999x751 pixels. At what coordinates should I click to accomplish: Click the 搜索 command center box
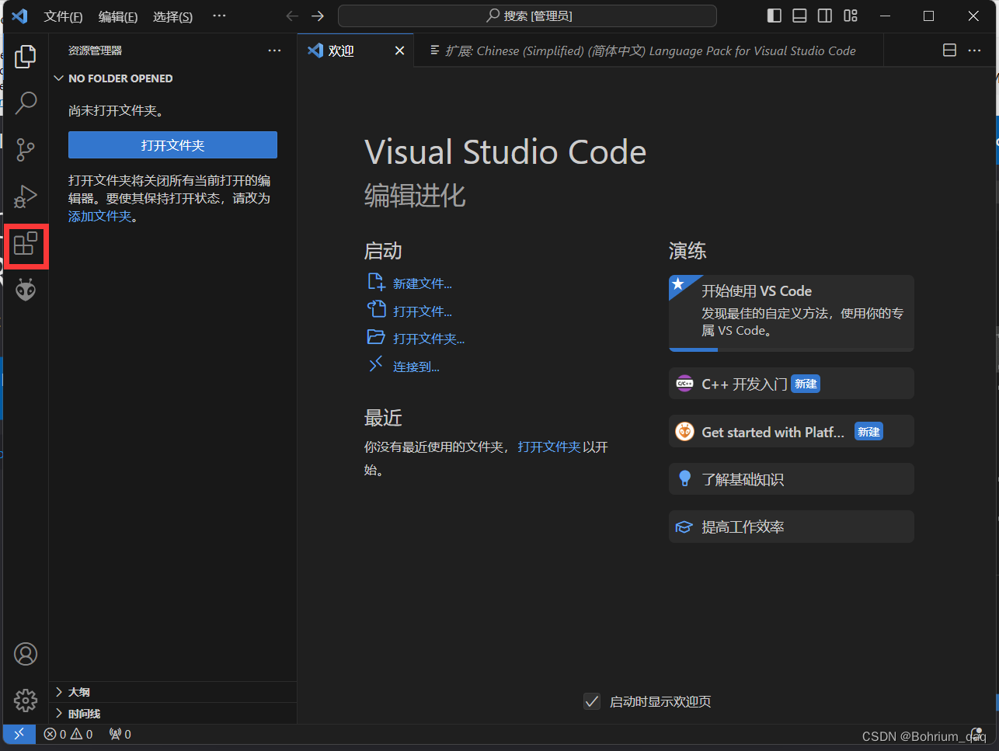[527, 16]
